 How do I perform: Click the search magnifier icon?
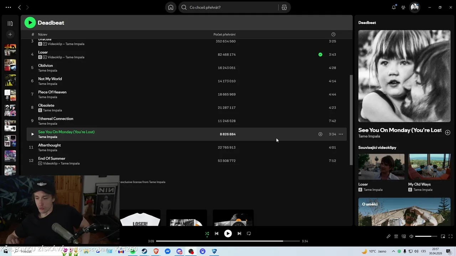click(x=184, y=7)
